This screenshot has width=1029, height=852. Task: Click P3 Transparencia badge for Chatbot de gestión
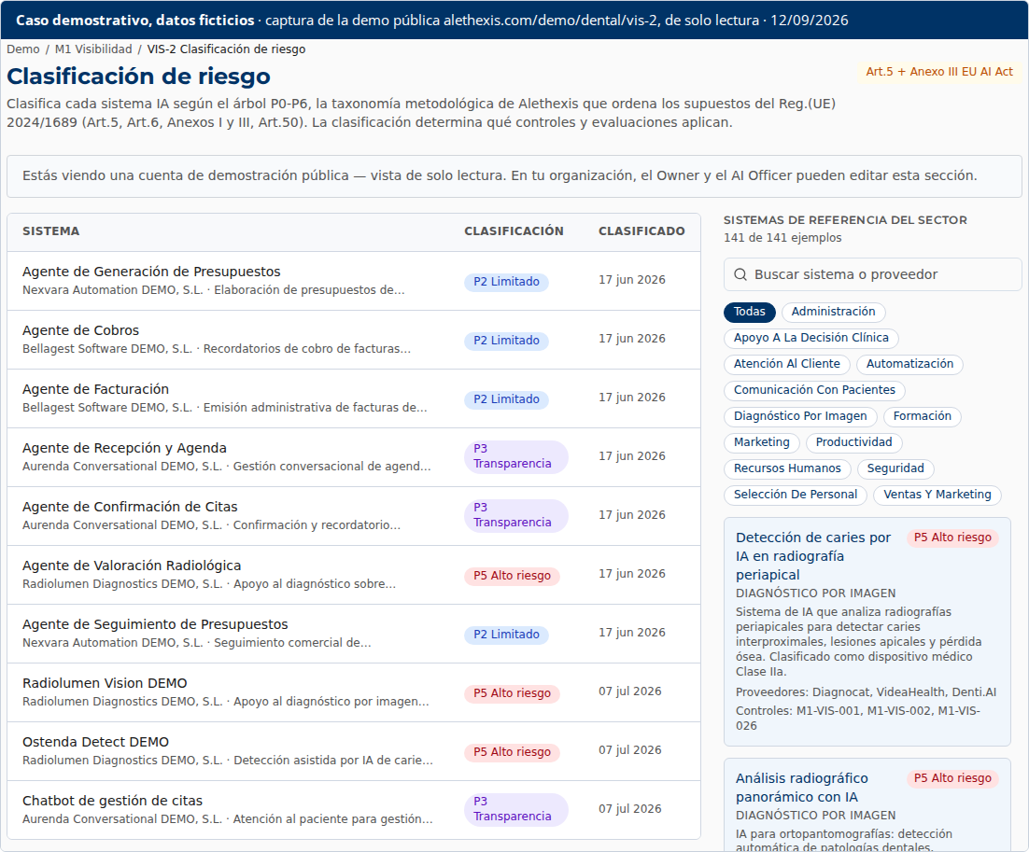515,809
